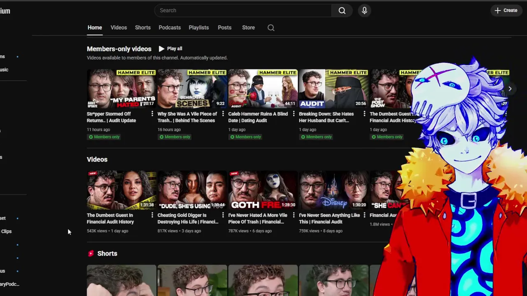Open Disney thumbnail 1:30:20 video

(x=333, y=190)
